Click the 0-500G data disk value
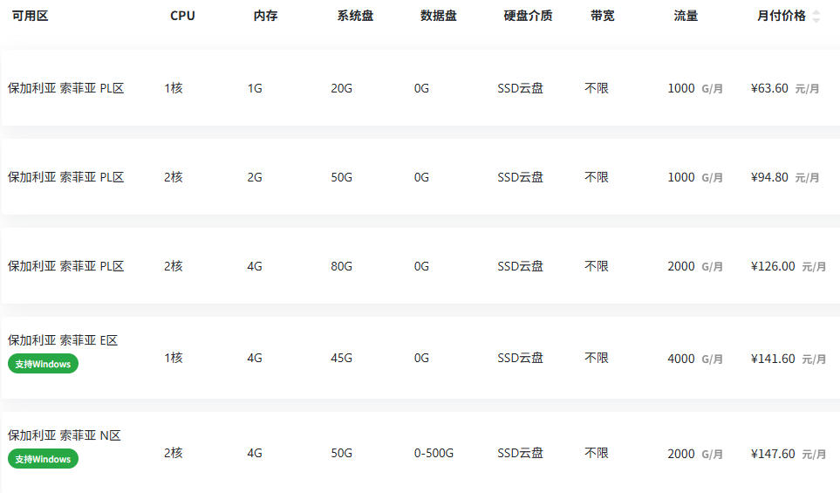Viewport: 840px width, 493px height. [434, 454]
